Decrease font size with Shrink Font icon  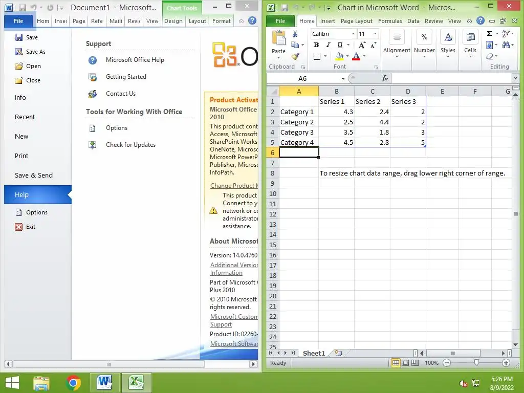tap(373, 45)
